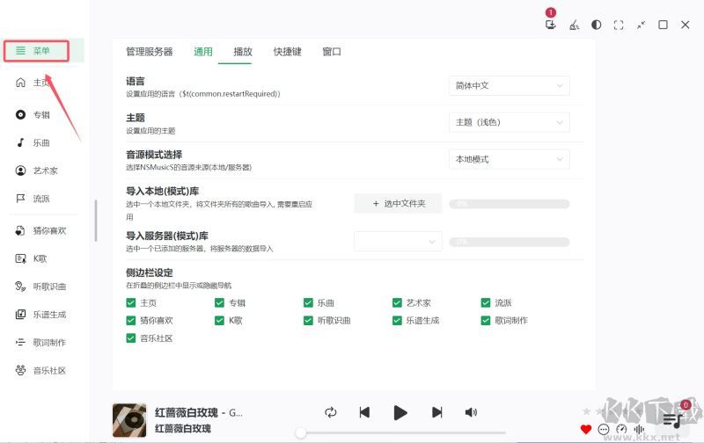Click the download update icon with red badge
Viewport: 704px width, 443px height.
(551, 25)
